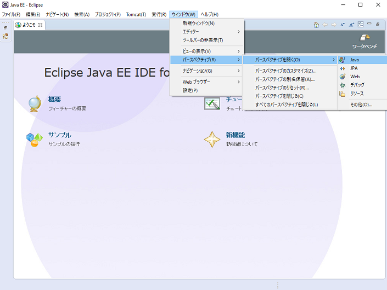This screenshot has width=387, height=290.
Task: Expand パースペクティブを開く(O) submenu
Action: pos(290,60)
